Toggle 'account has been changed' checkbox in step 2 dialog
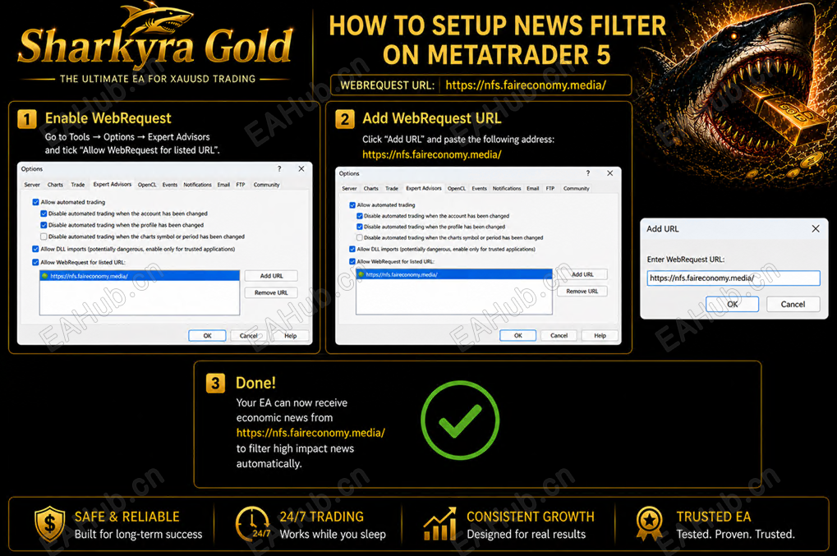Image resolution: width=837 pixels, height=556 pixels. [x=360, y=216]
